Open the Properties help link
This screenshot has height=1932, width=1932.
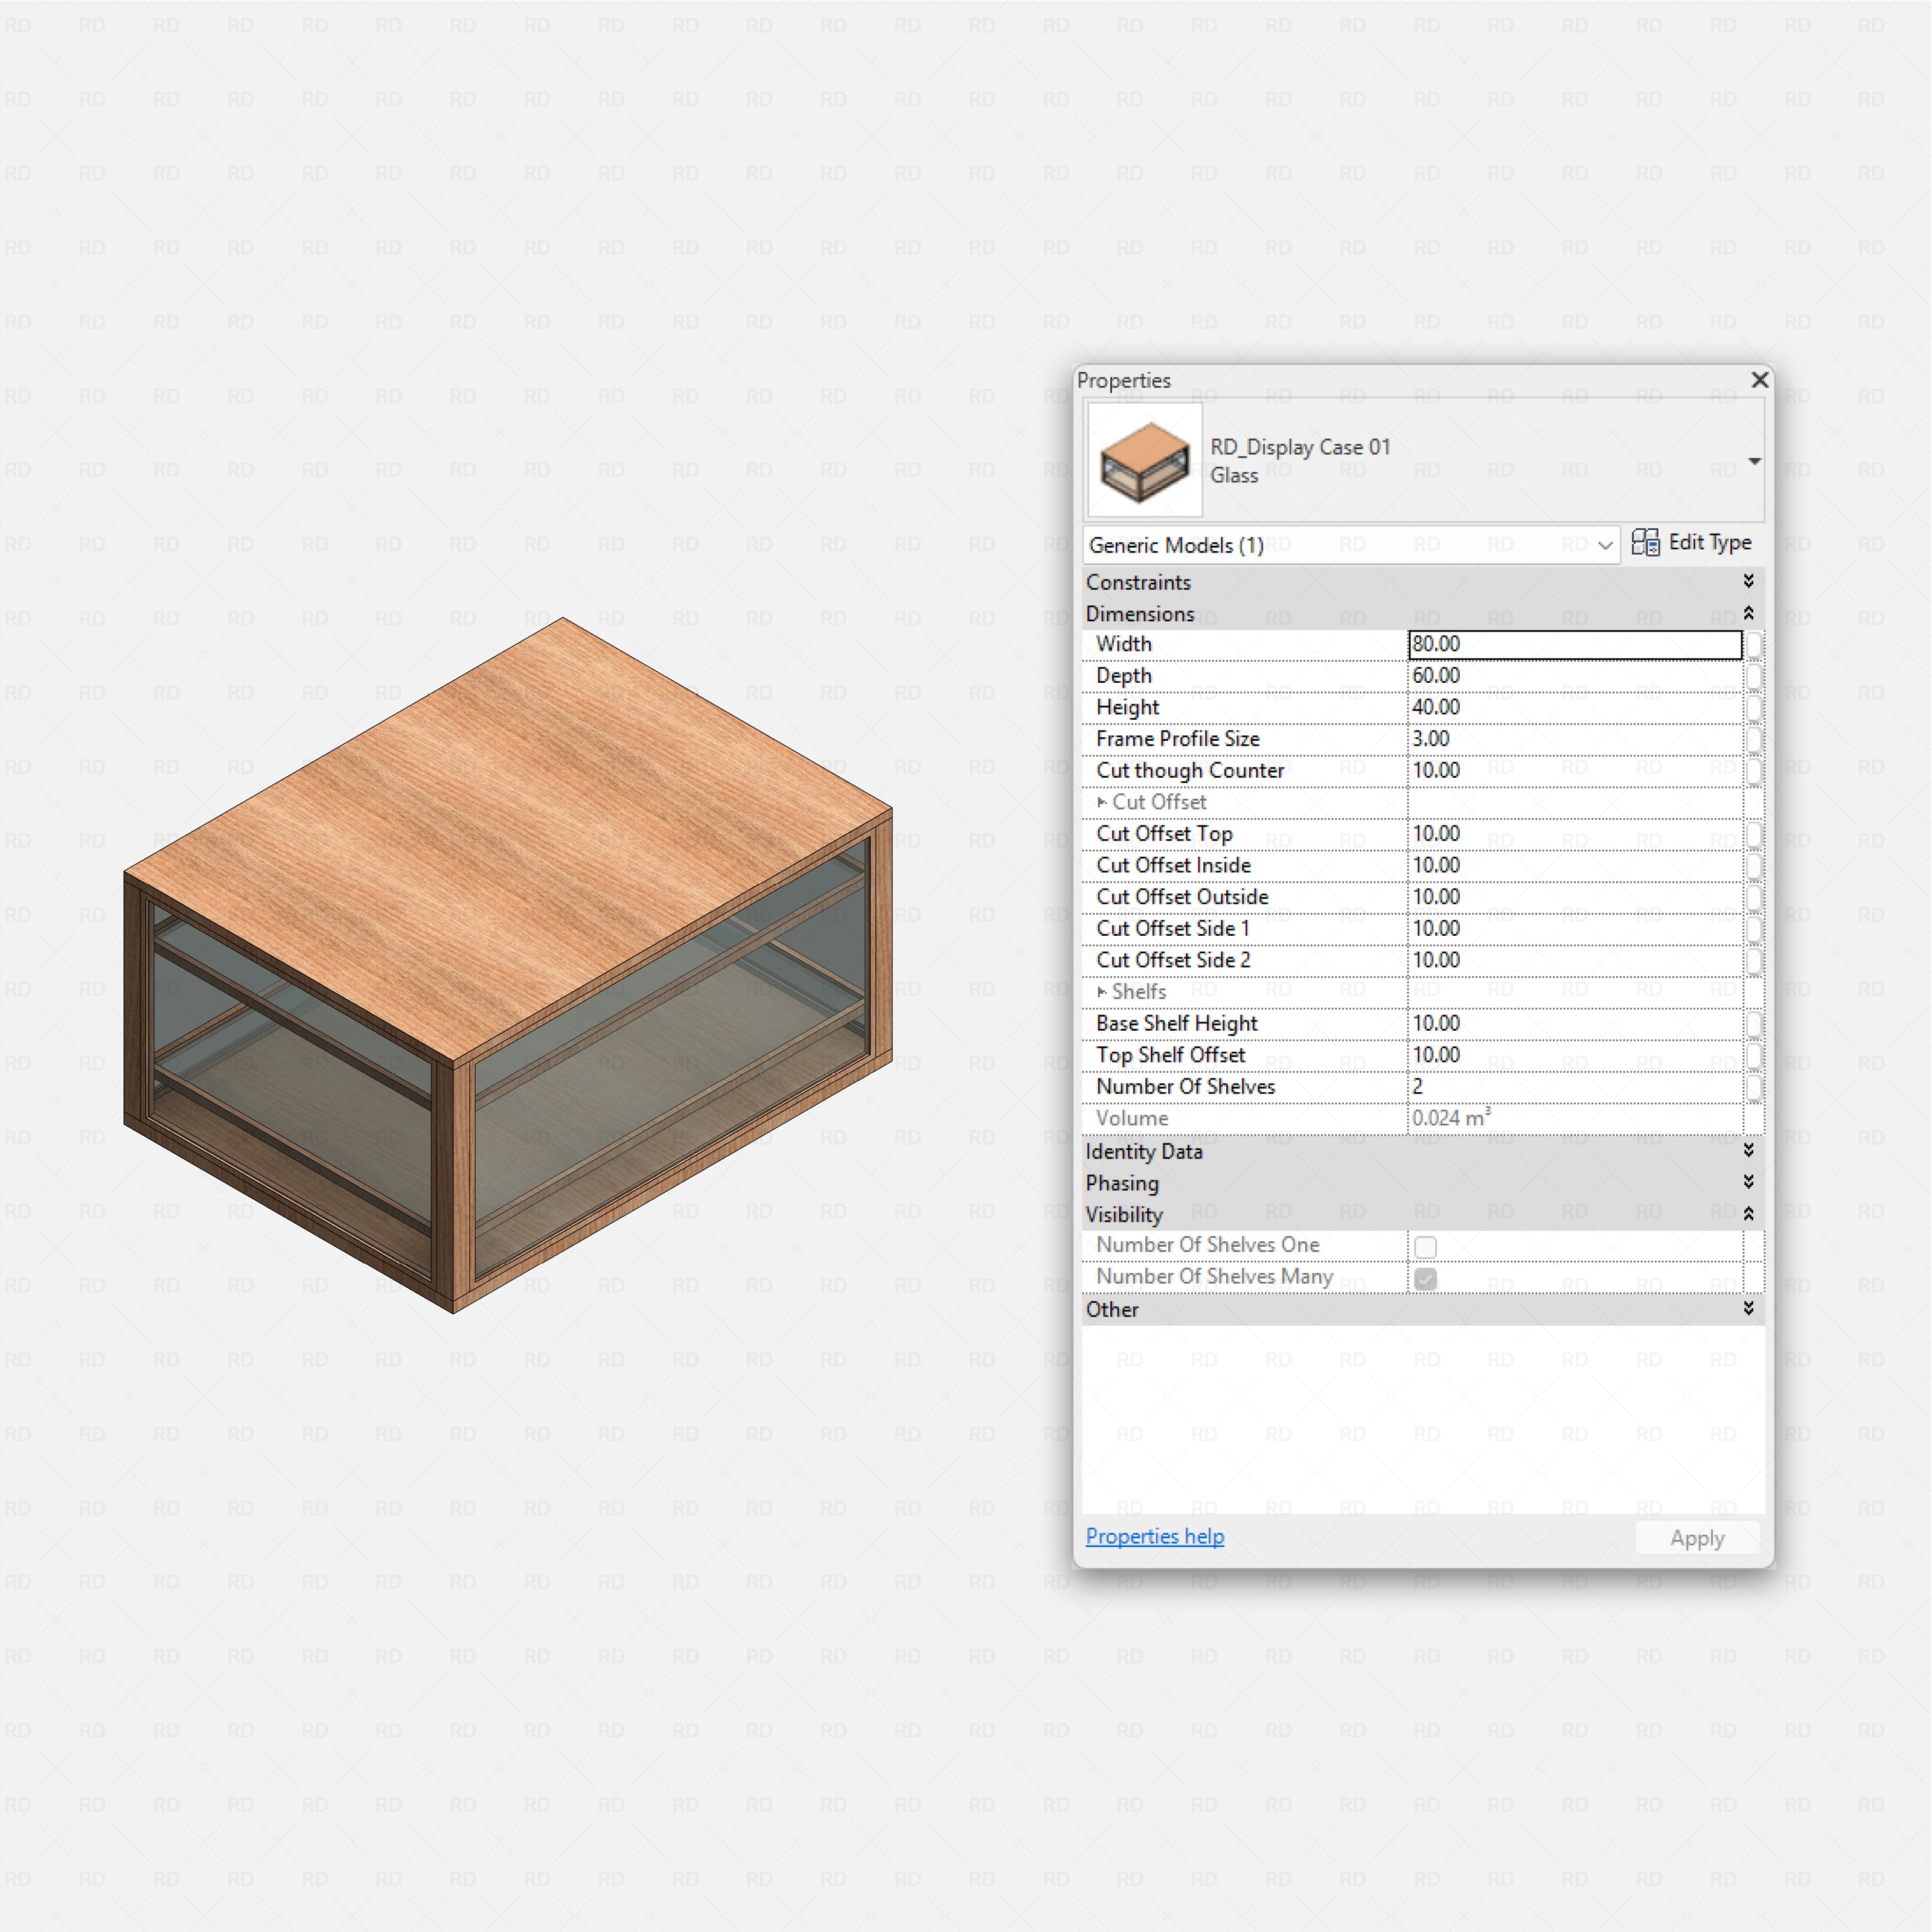(x=1154, y=1536)
